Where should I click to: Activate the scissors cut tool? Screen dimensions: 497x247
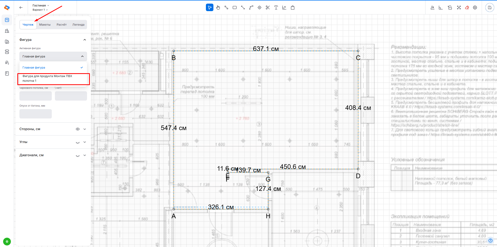268,8
